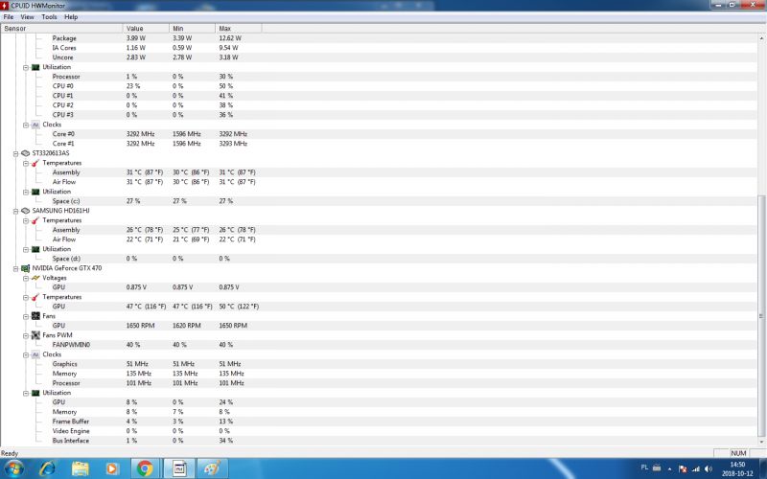Show hidden tray icons arrow
767x479 pixels.
pyautogui.click(x=669, y=469)
